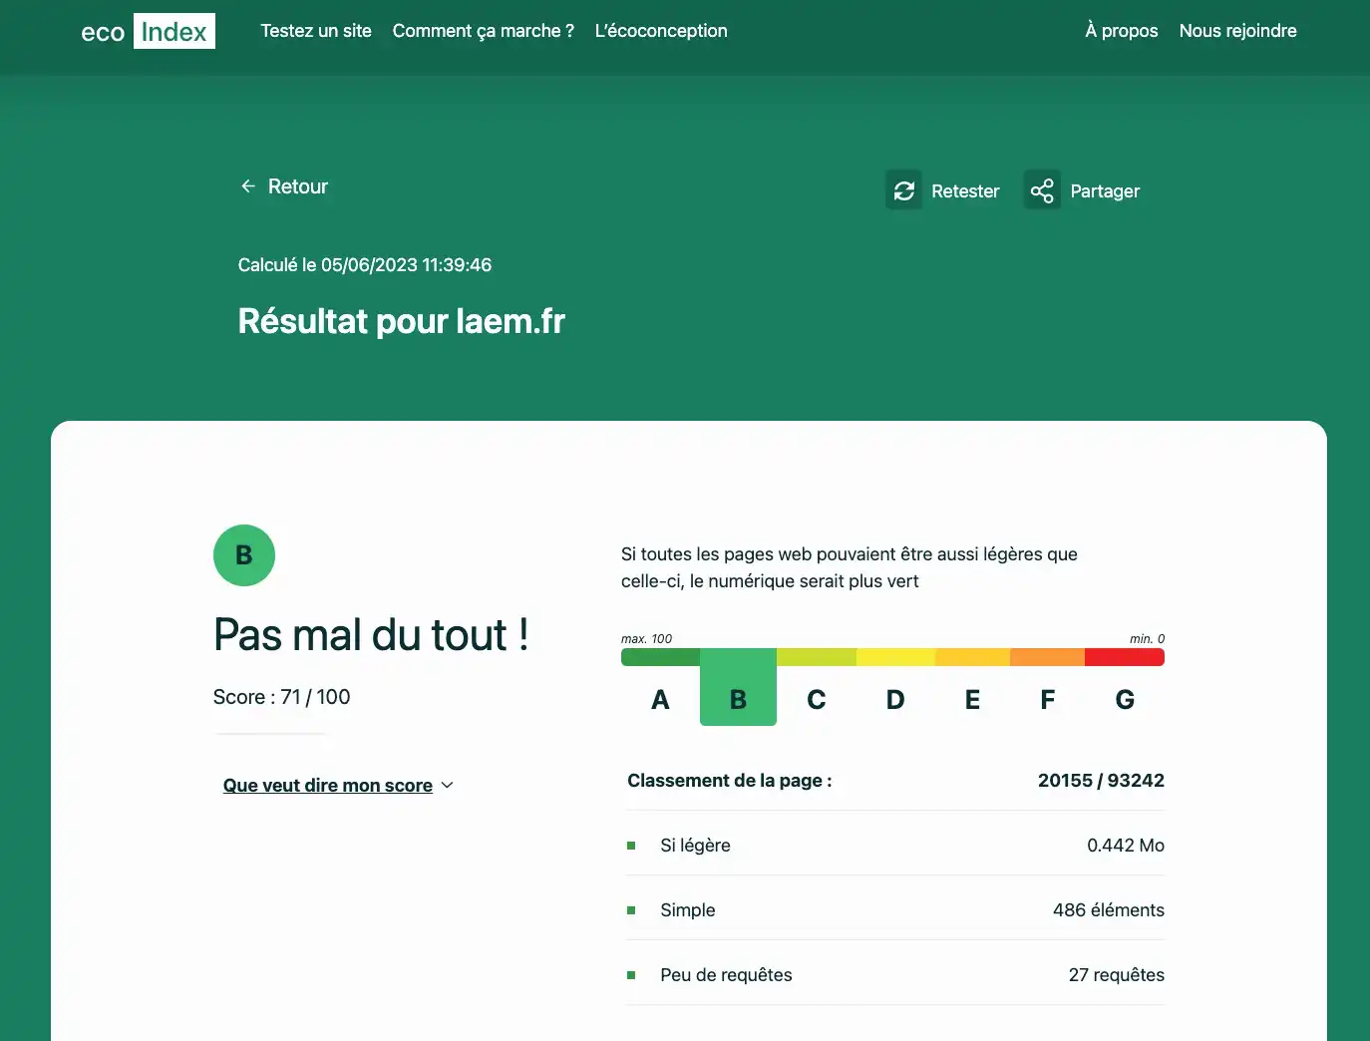Screen dimensions: 1370x1041
Task: Open the ecoIndex logo home link
Action: [x=148, y=32]
